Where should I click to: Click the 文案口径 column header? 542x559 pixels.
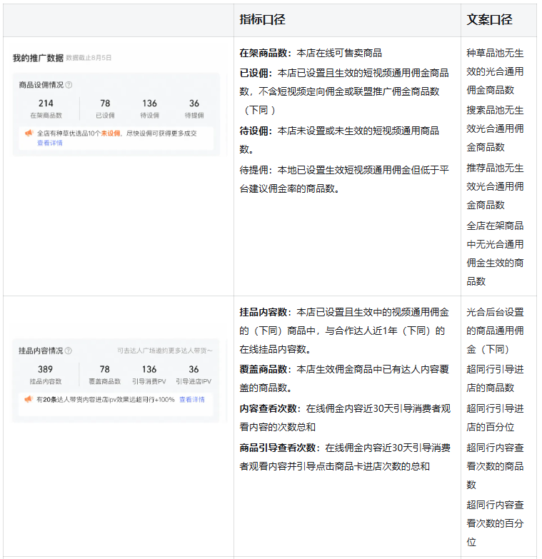tap(489, 20)
